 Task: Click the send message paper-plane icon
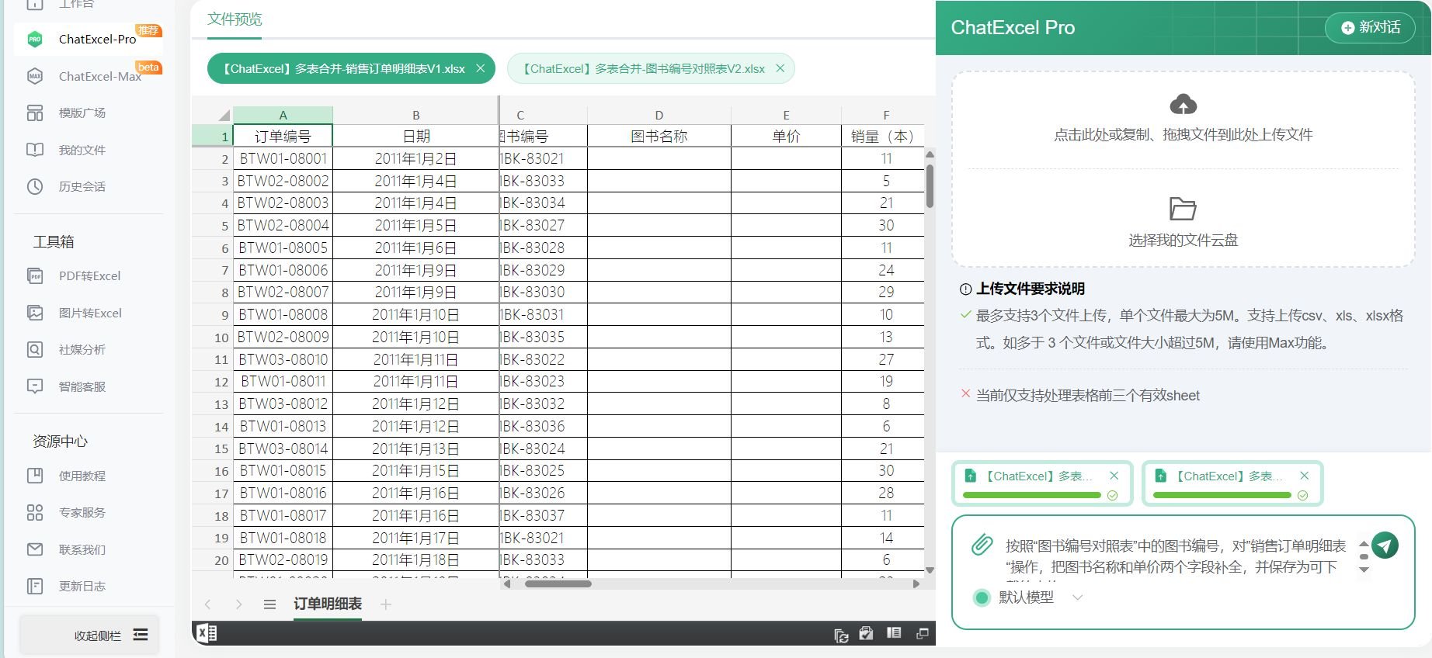coord(1385,545)
